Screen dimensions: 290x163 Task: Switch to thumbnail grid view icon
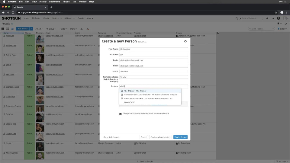click(8, 29)
